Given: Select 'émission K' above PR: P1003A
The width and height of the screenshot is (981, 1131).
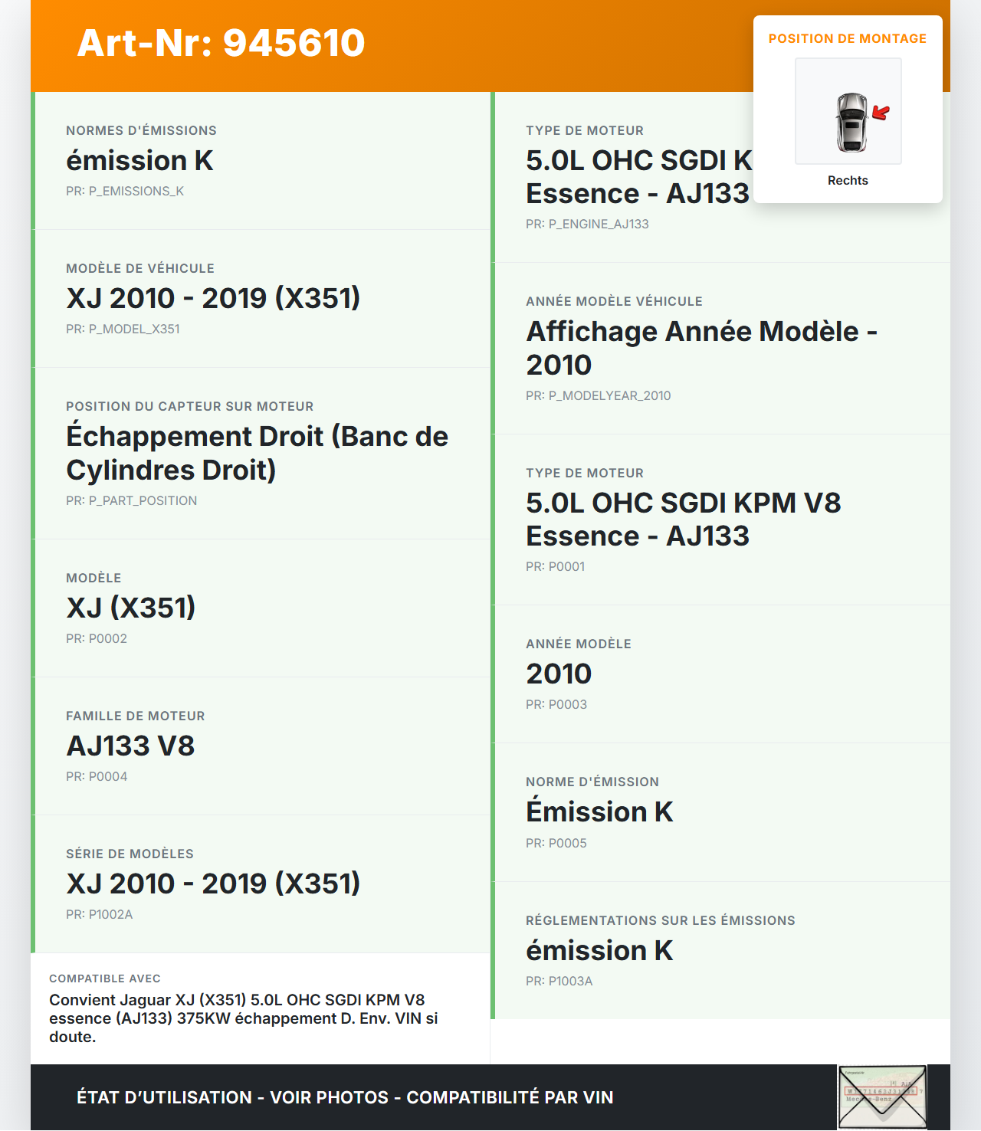Looking at the screenshot, I should click(x=599, y=950).
